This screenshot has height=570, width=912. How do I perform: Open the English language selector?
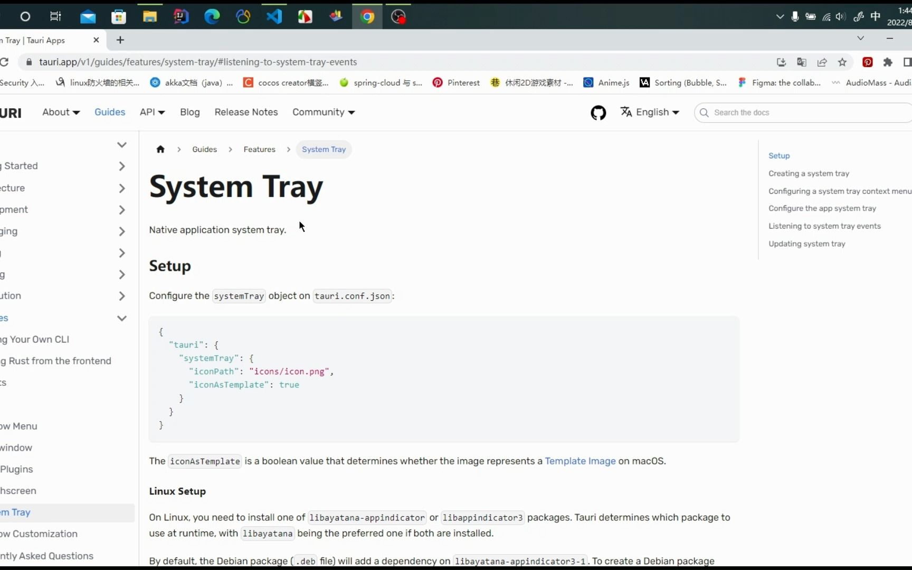pos(650,112)
